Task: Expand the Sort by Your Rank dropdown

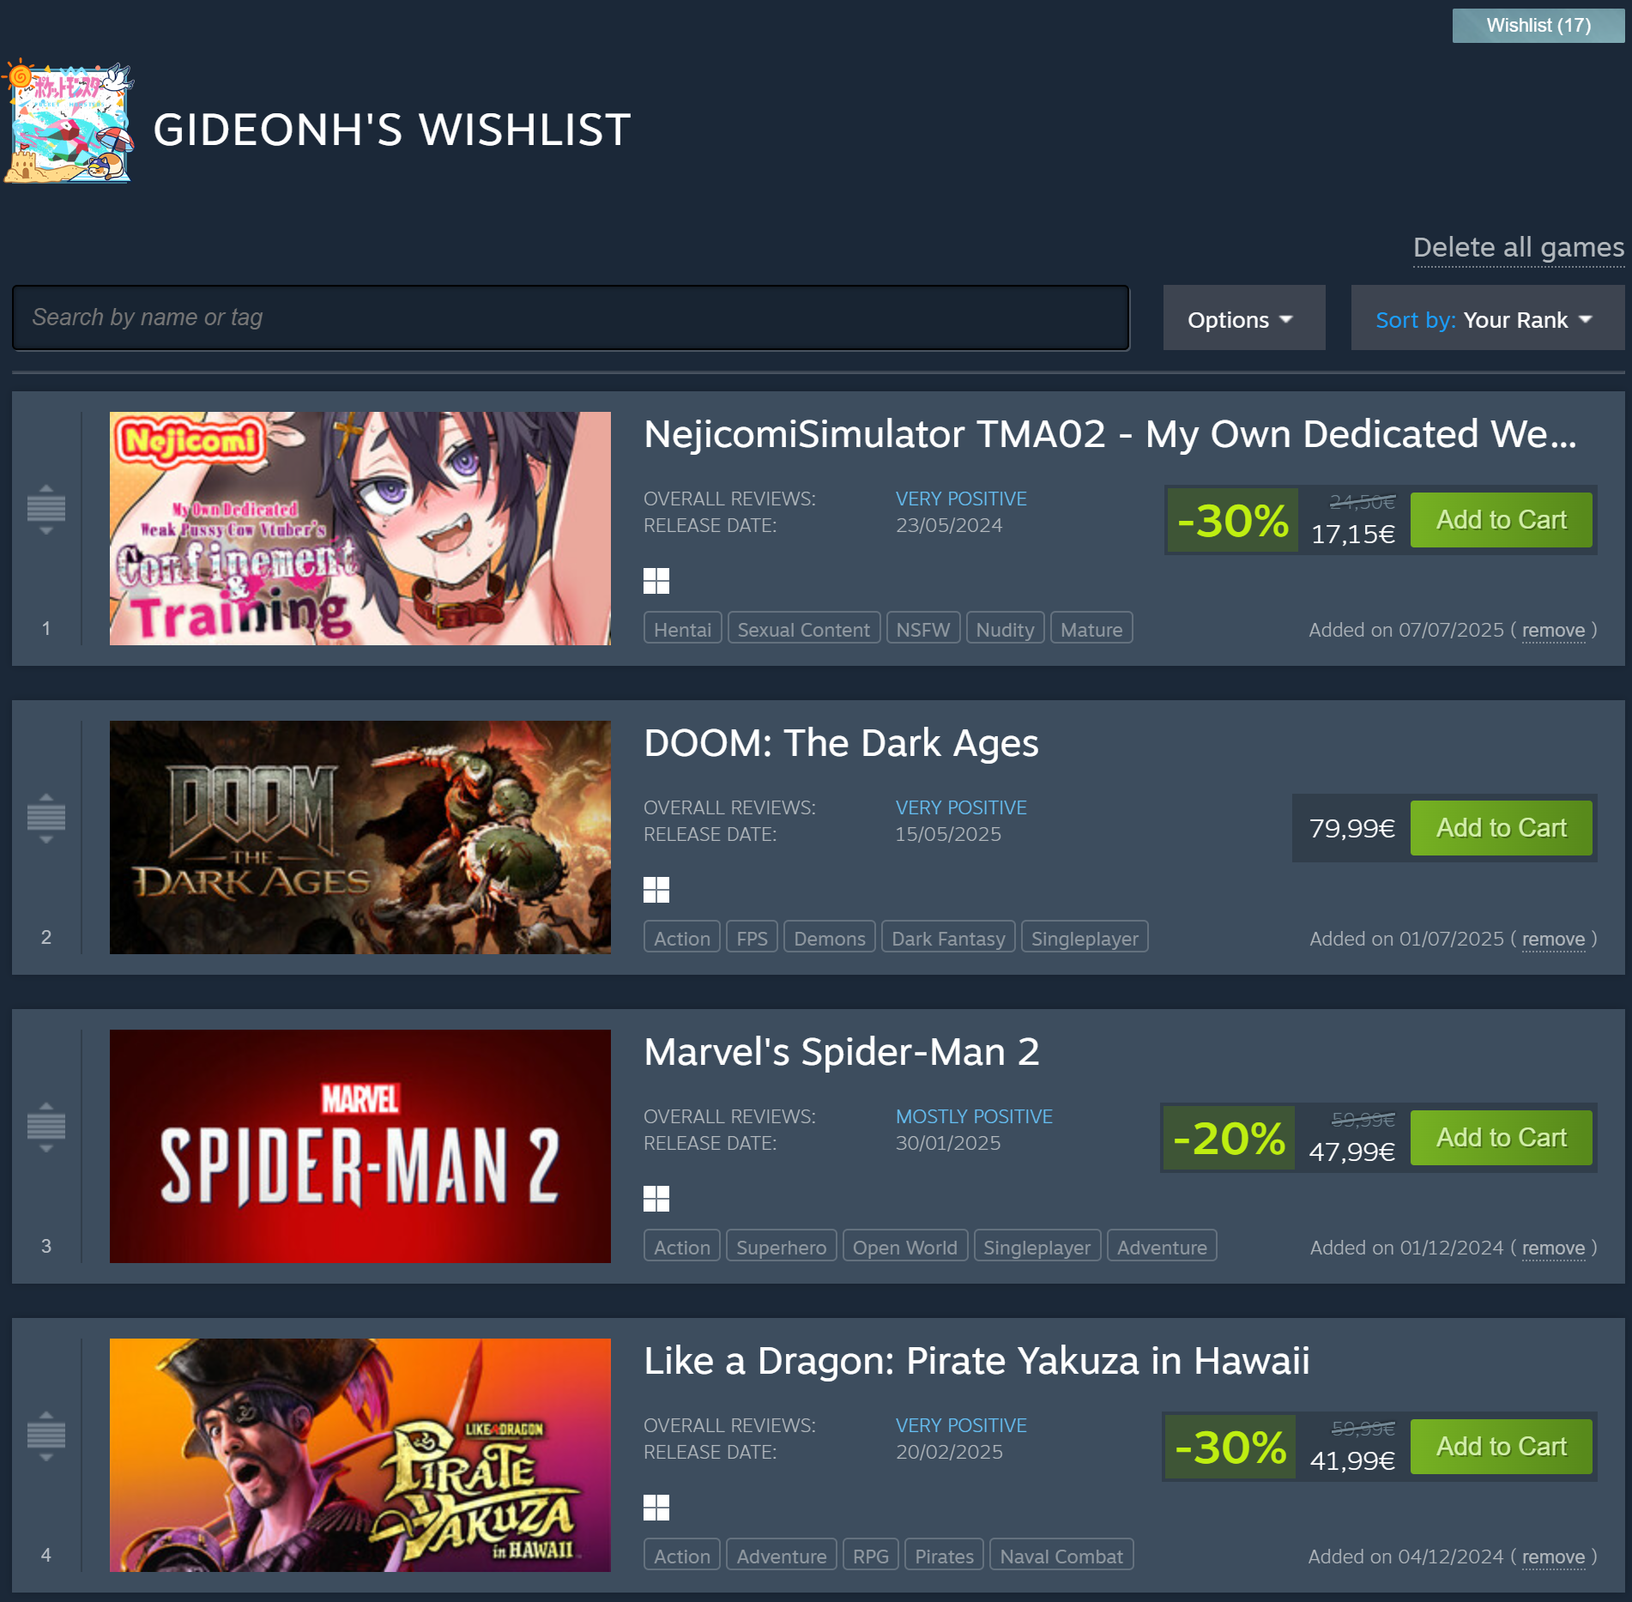Action: point(1487,318)
